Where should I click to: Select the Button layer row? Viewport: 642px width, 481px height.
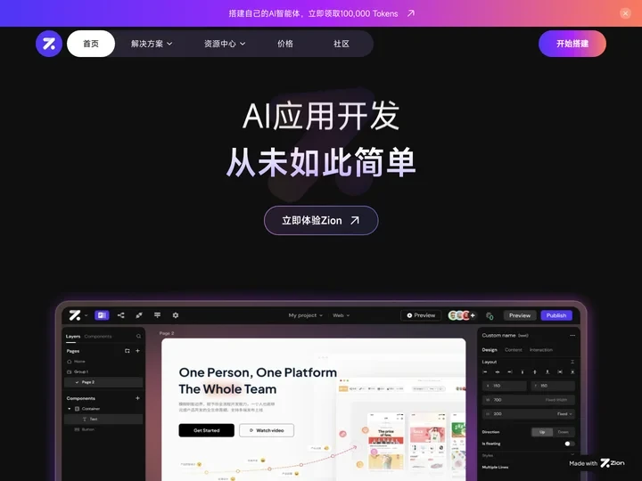(103, 429)
